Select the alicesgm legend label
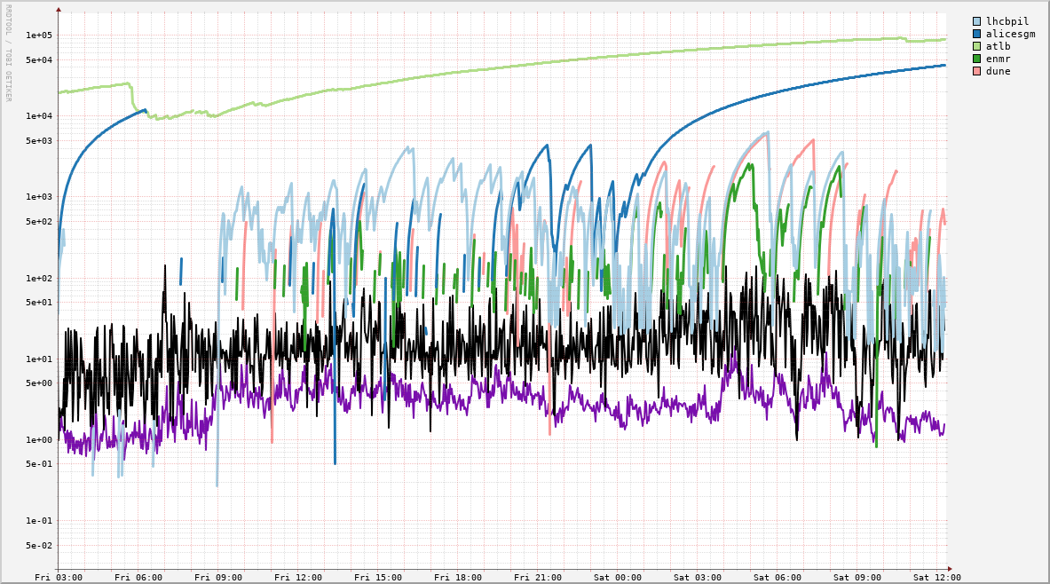 1010,34
